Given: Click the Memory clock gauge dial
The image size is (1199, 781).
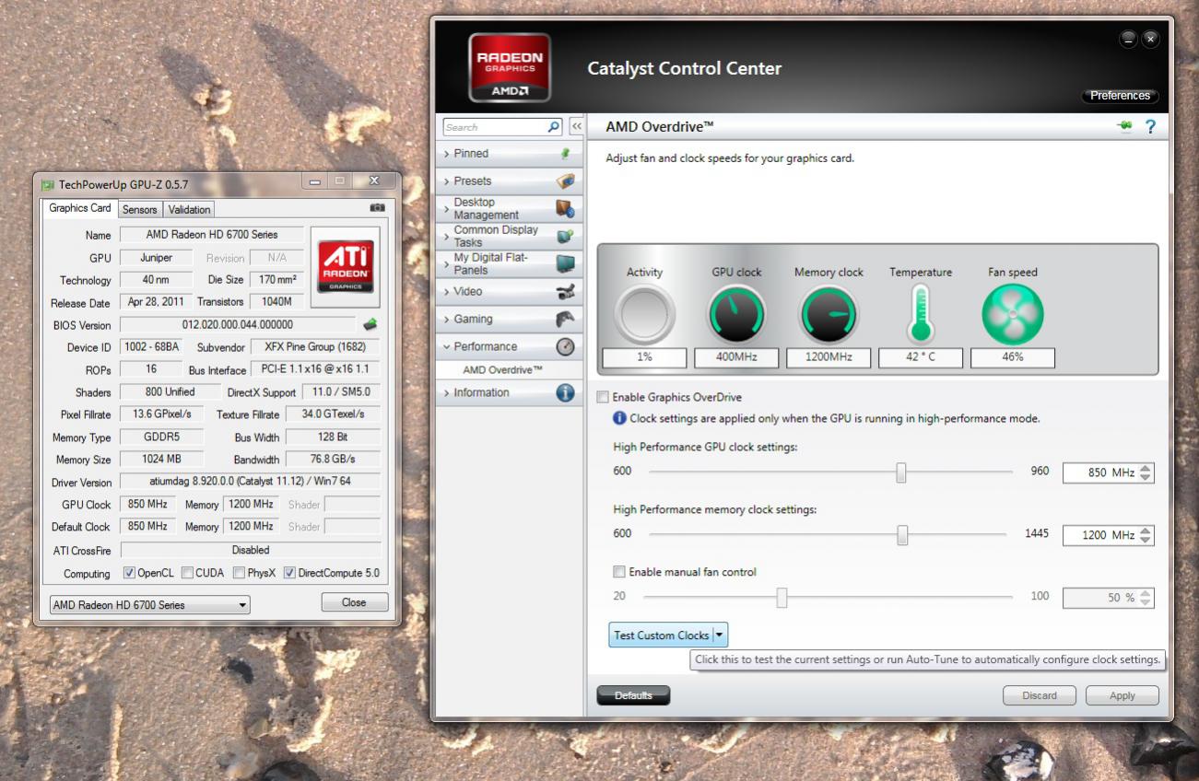Looking at the screenshot, I should [x=829, y=314].
